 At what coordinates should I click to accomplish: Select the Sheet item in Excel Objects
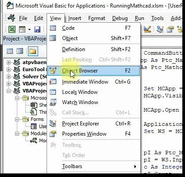coord(43,105)
